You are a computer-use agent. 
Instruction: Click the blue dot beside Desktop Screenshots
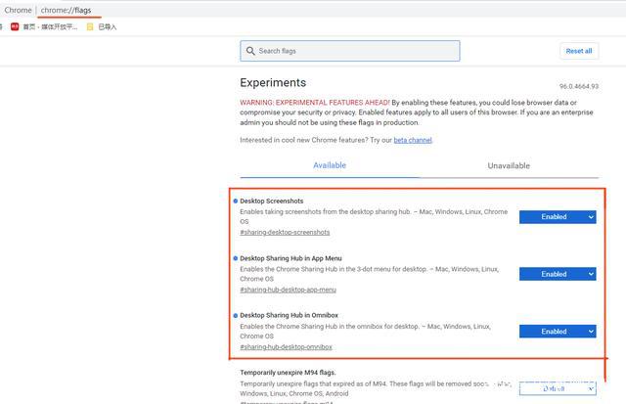[235, 202]
